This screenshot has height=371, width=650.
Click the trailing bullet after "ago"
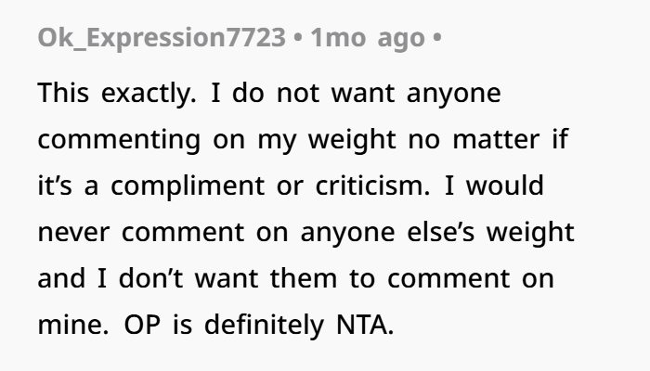click(x=437, y=38)
